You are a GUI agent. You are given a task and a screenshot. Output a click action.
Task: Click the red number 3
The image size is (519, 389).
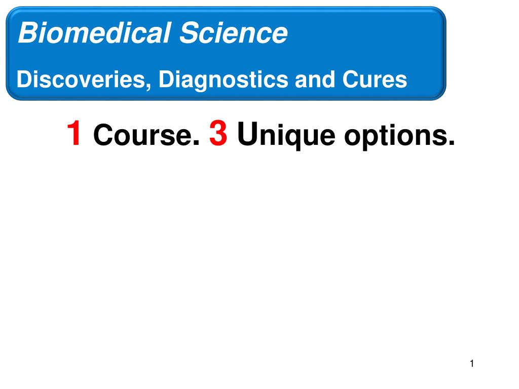click(218, 133)
